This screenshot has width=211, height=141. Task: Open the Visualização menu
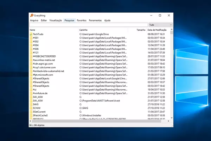click(56, 20)
